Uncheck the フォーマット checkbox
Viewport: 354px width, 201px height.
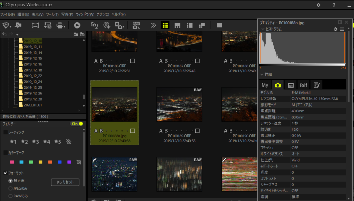tap(6, 173)
